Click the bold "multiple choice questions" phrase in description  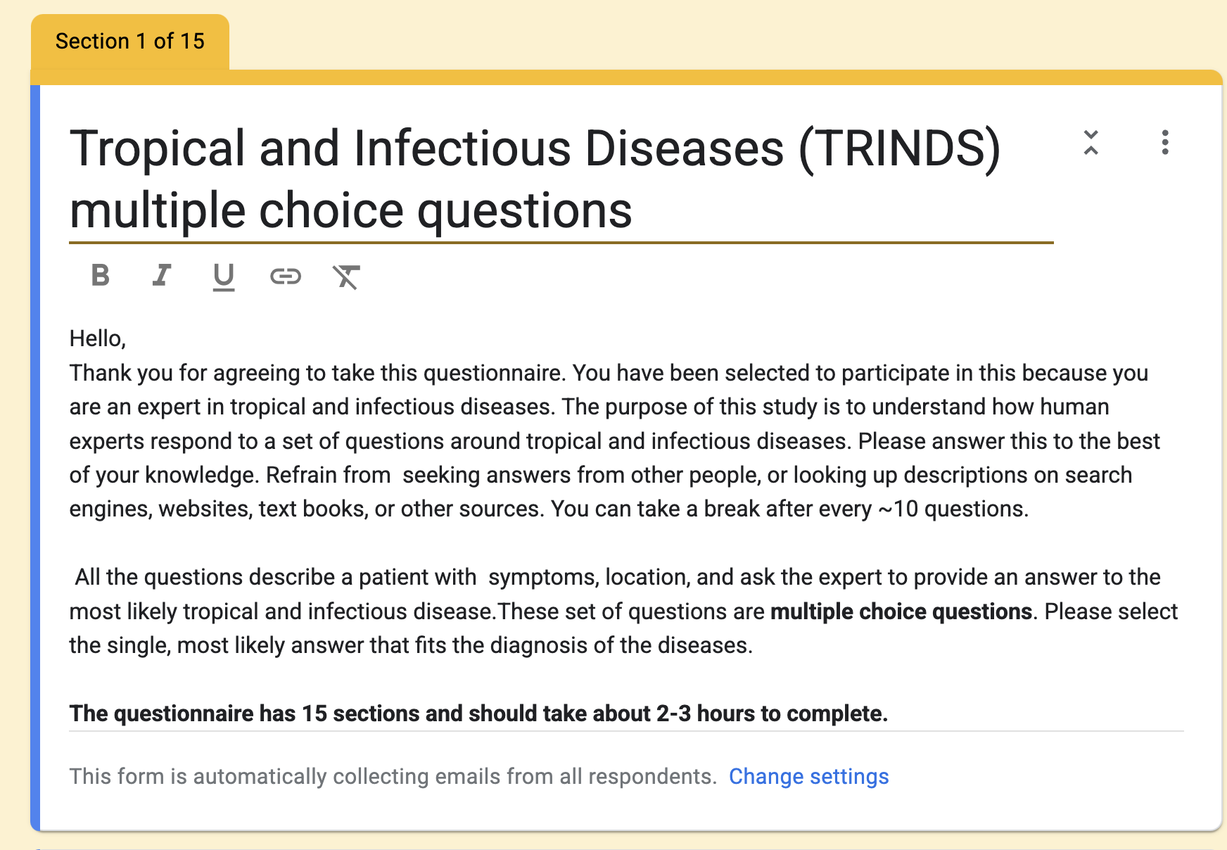pyautogui.click(x=901, y=611)
